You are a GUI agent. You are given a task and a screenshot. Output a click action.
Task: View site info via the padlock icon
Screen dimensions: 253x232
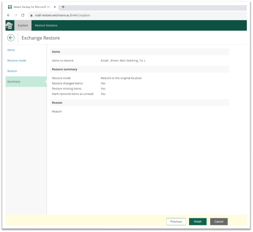[x=31, y=15]
